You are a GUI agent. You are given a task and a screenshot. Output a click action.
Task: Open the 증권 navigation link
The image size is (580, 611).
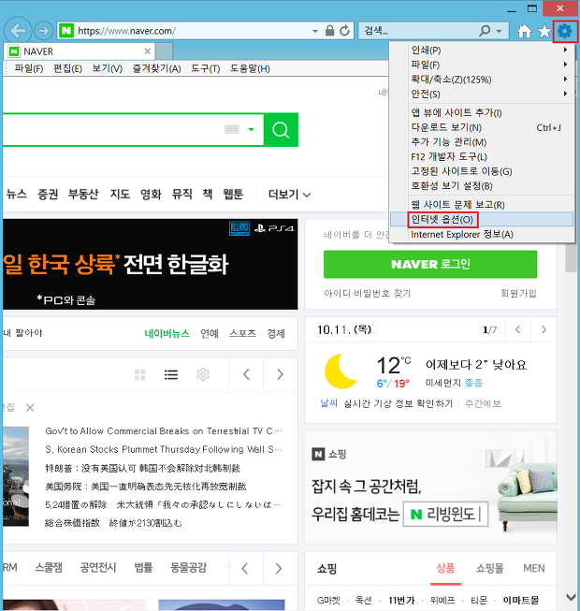(x=48, y=194)
